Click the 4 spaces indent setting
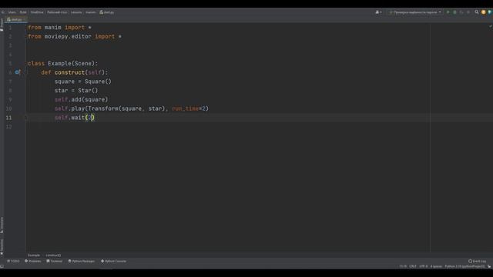Screen dimensions: 493x277 (x=436, y=266)
